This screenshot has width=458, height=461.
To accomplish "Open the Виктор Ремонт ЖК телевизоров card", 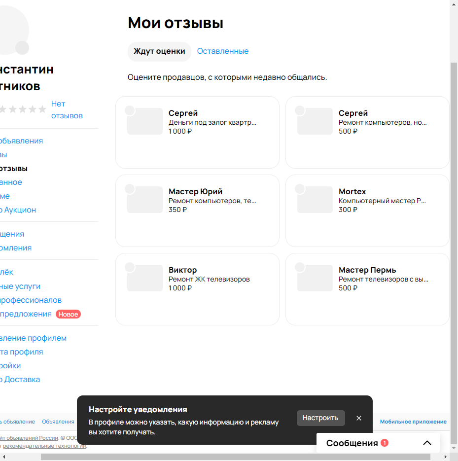I will pyautogui.click(x=197, y=289).
